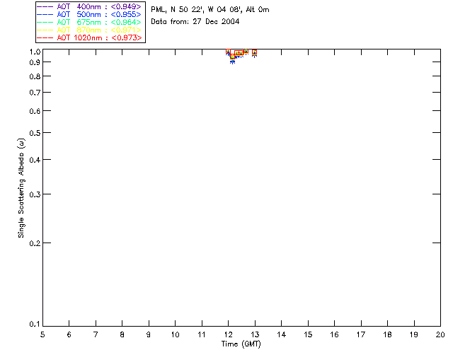Click the Single Scattering Albedo axis label
The width and height of the screenshot is (453, 362).
21,188
